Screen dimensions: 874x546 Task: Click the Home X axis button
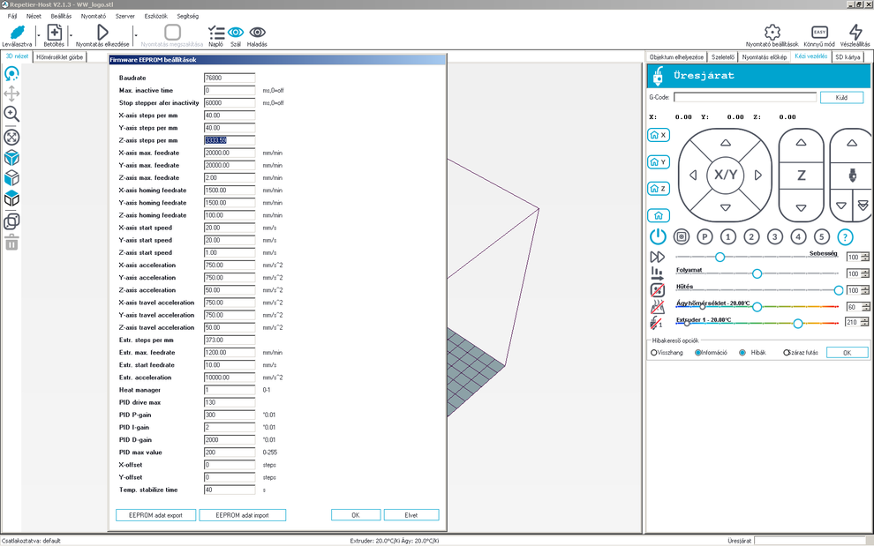pyautogui.click(x=658, y=135)
